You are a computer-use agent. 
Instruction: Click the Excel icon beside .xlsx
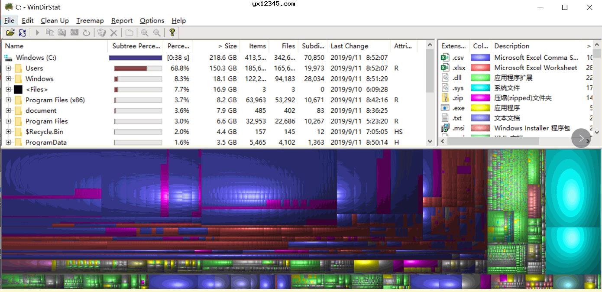(x=445, y=68)
